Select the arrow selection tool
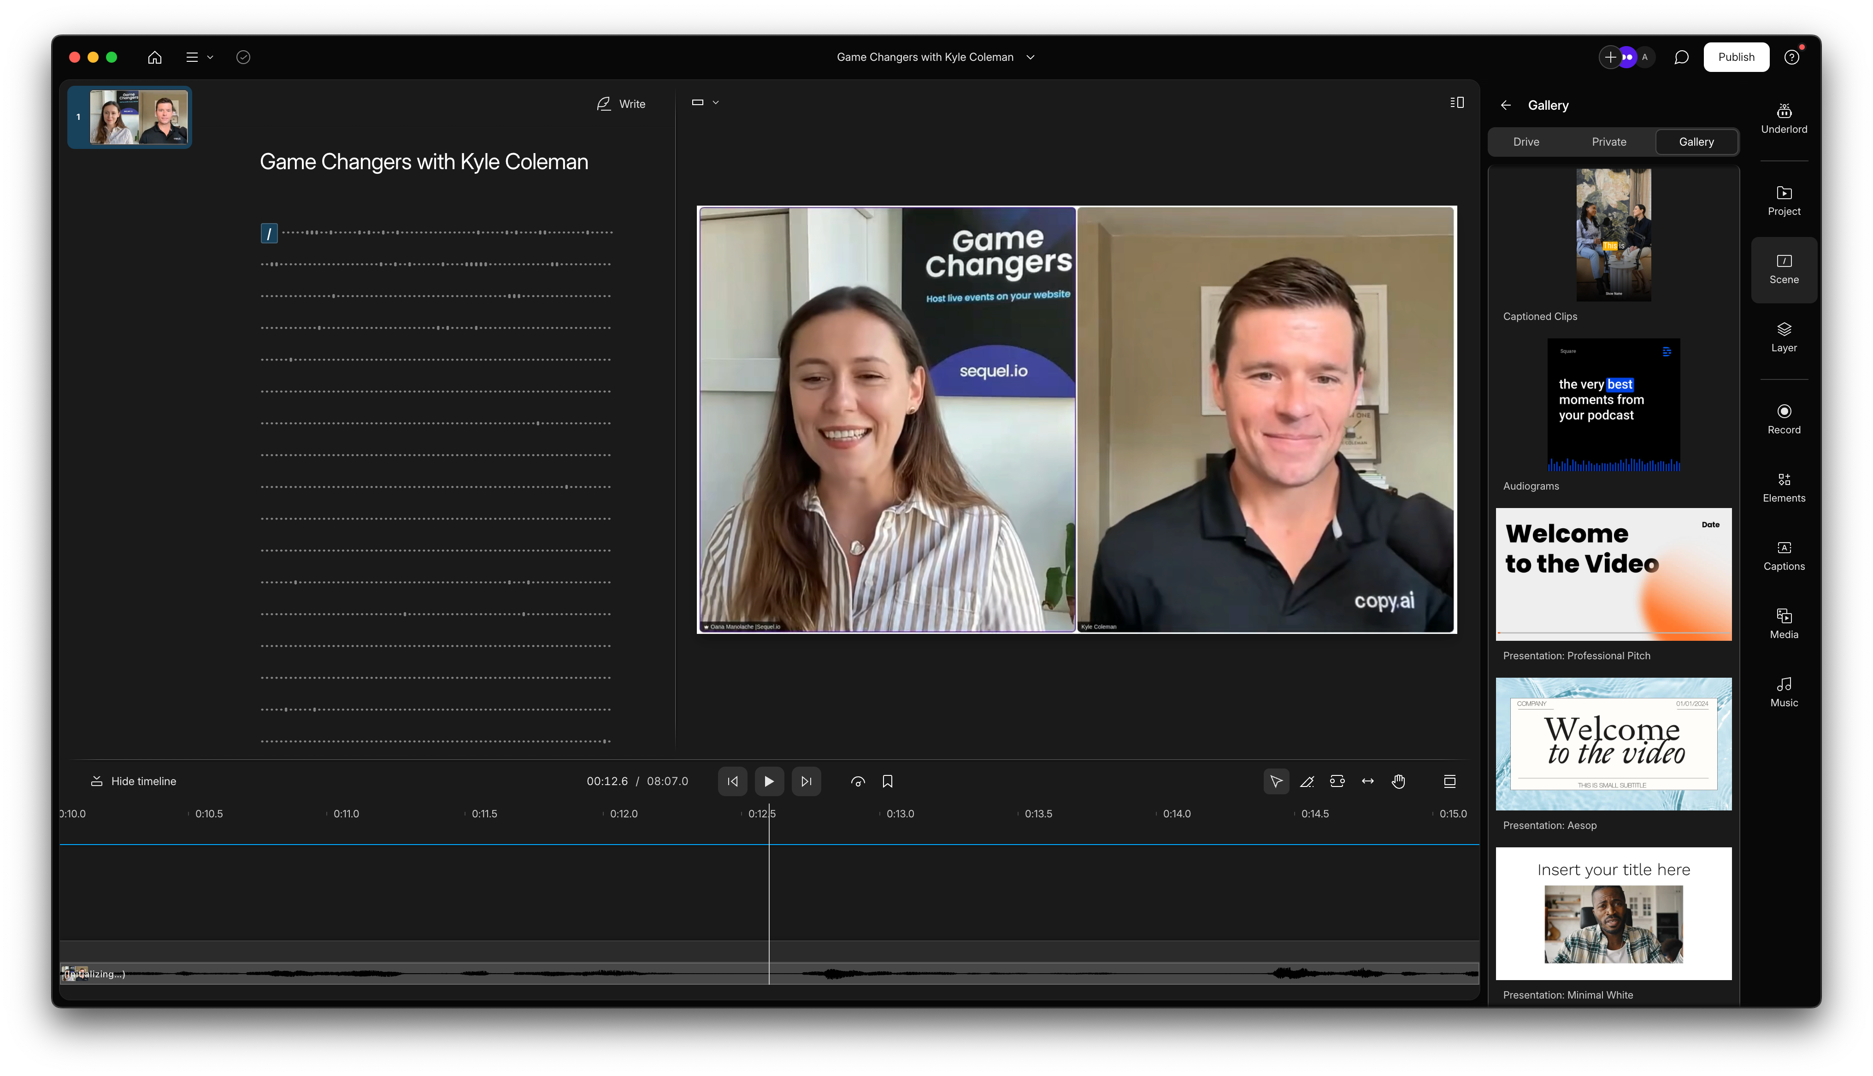The height and width of the screenshot is (1076, 1873). pos(1276,781)
